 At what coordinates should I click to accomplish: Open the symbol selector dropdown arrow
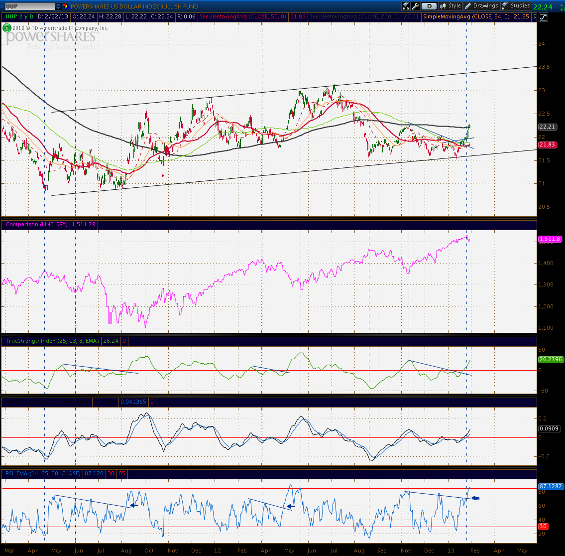(58, 6)
